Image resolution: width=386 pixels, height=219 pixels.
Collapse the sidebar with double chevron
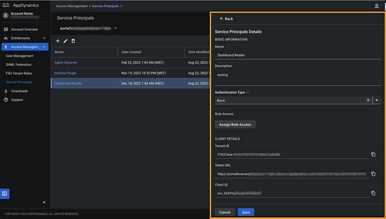[44, 202]
